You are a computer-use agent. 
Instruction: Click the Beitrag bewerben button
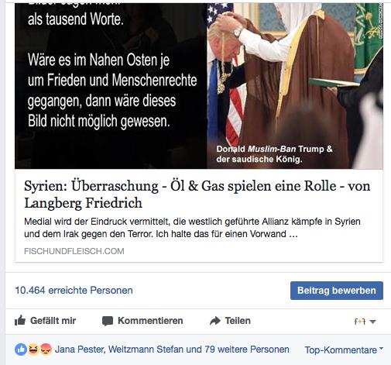pyautogui.click(x=337, y=291)
